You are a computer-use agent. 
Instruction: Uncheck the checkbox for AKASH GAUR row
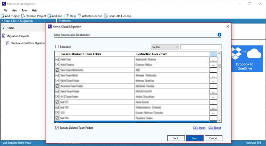(x=57, y=92)
